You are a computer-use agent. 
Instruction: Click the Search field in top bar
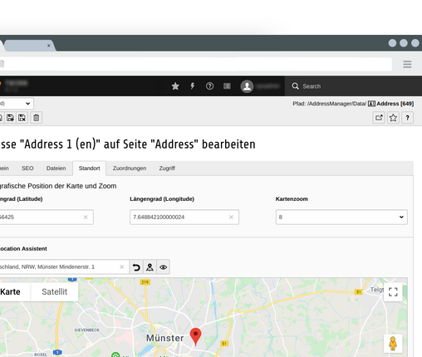353,86
